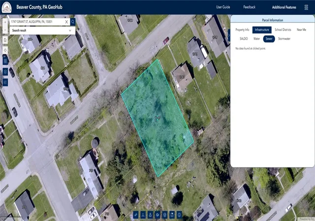This screenshot has width=315, height=221.
Task: Open Additional Features
Action: [284, 7]
